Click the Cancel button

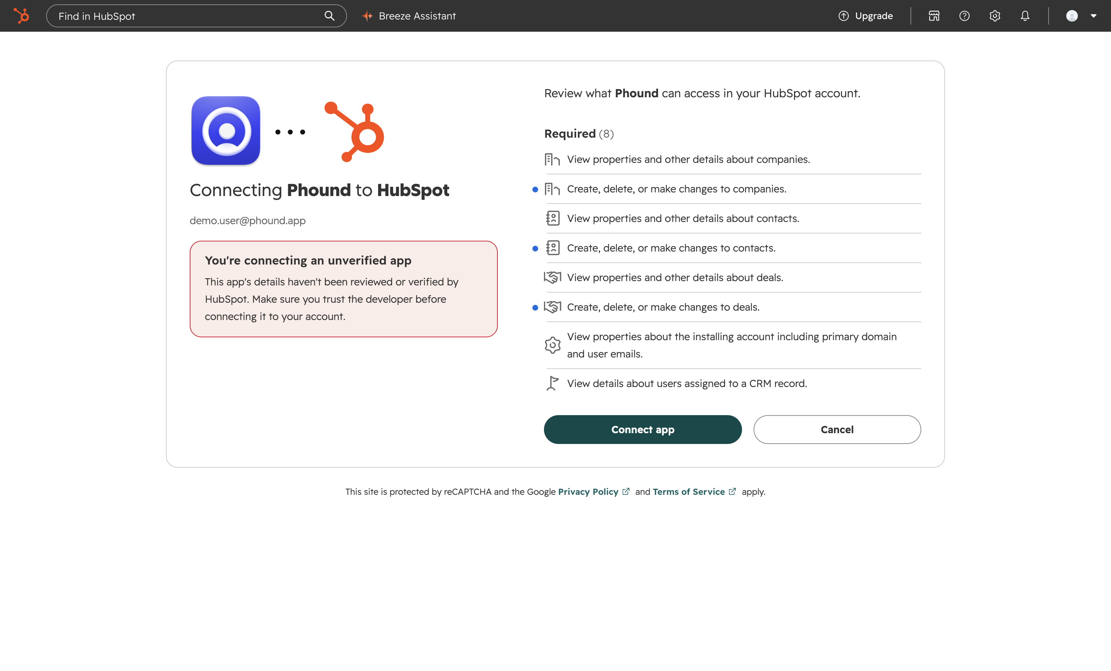click(837, 429)
